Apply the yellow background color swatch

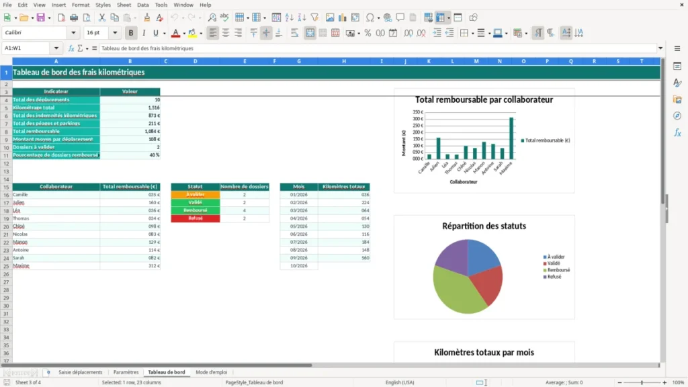[192, 33]
